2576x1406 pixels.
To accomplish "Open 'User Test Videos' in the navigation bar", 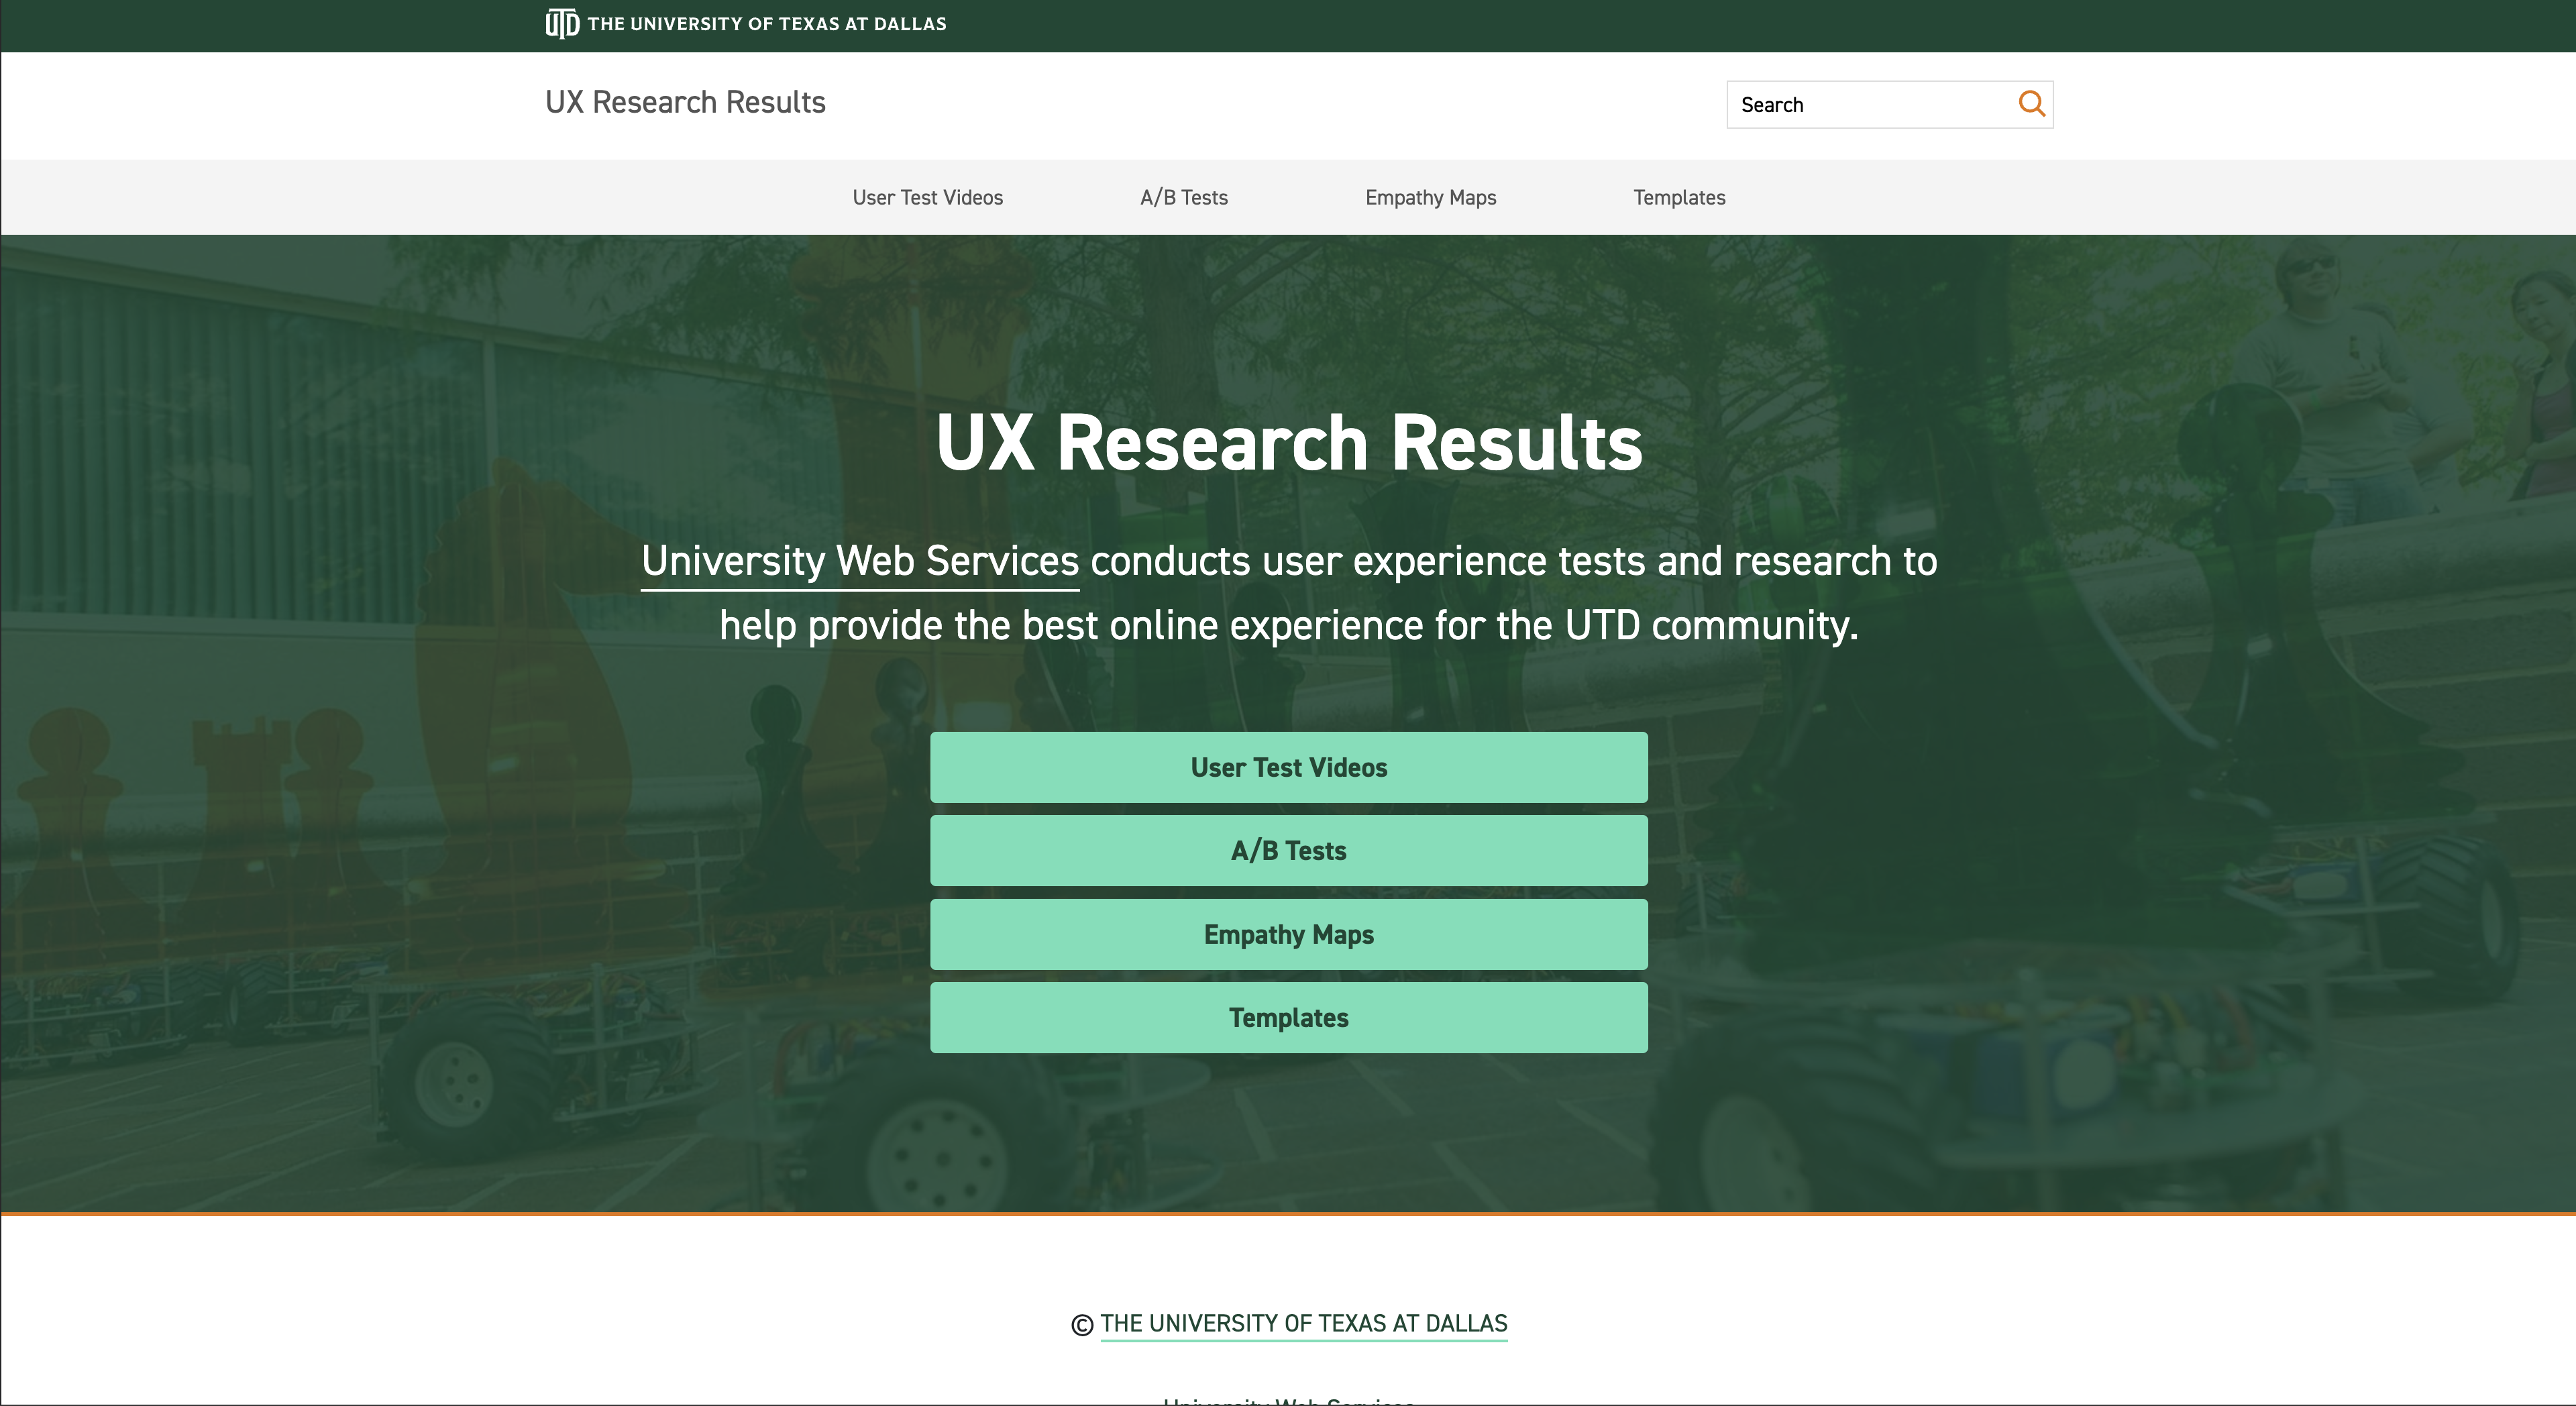I will (x=927, y=198).
